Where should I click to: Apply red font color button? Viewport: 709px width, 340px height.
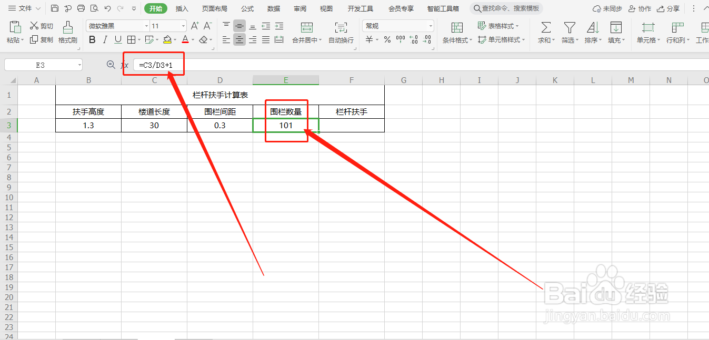coord(185,39)
